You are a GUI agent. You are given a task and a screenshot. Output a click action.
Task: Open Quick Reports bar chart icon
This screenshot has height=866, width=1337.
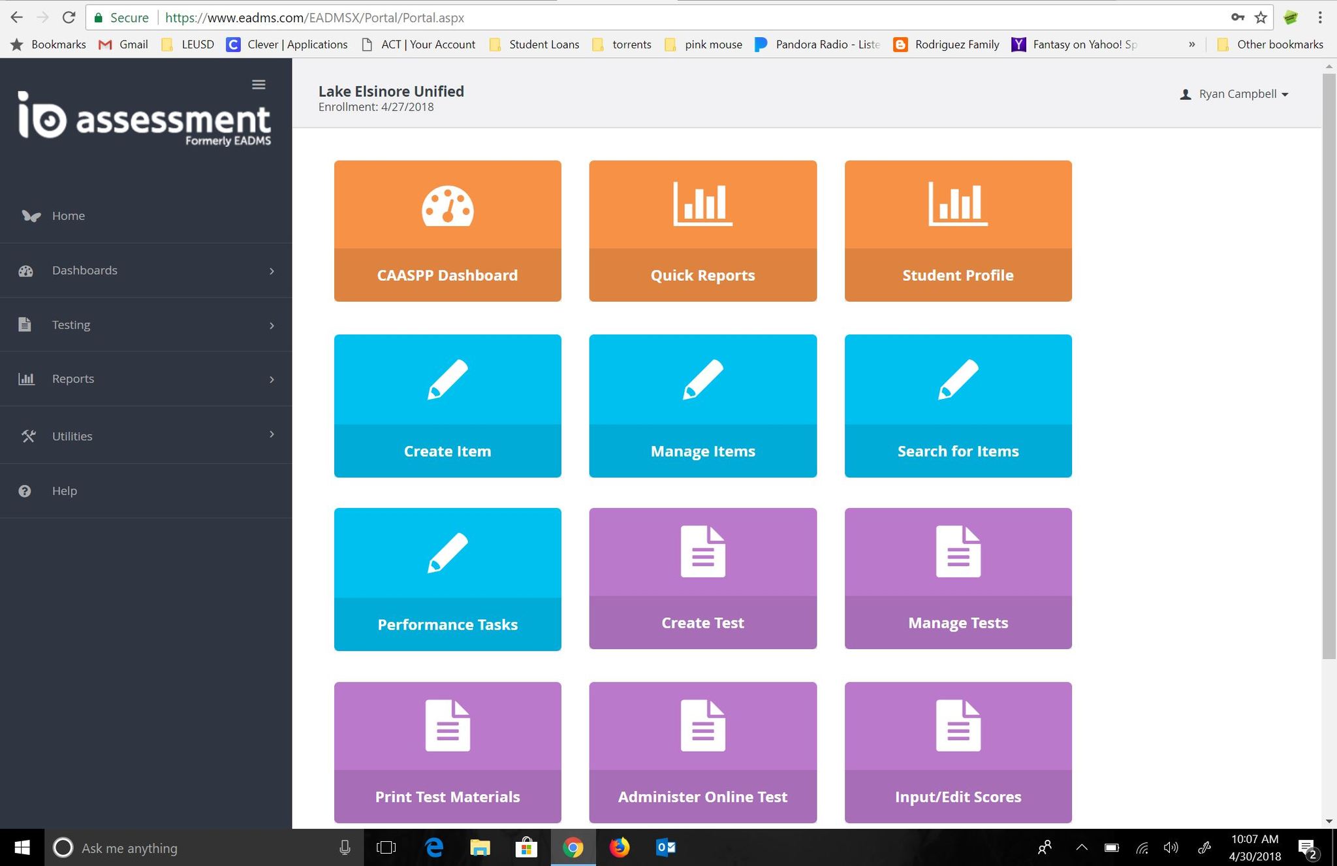702,204
